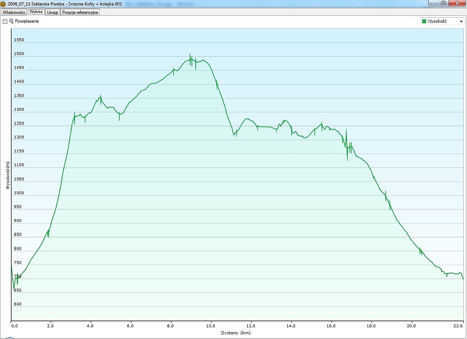
Task: Click the Wysokość(m) vertical axis title
Action: pos(8,175)
